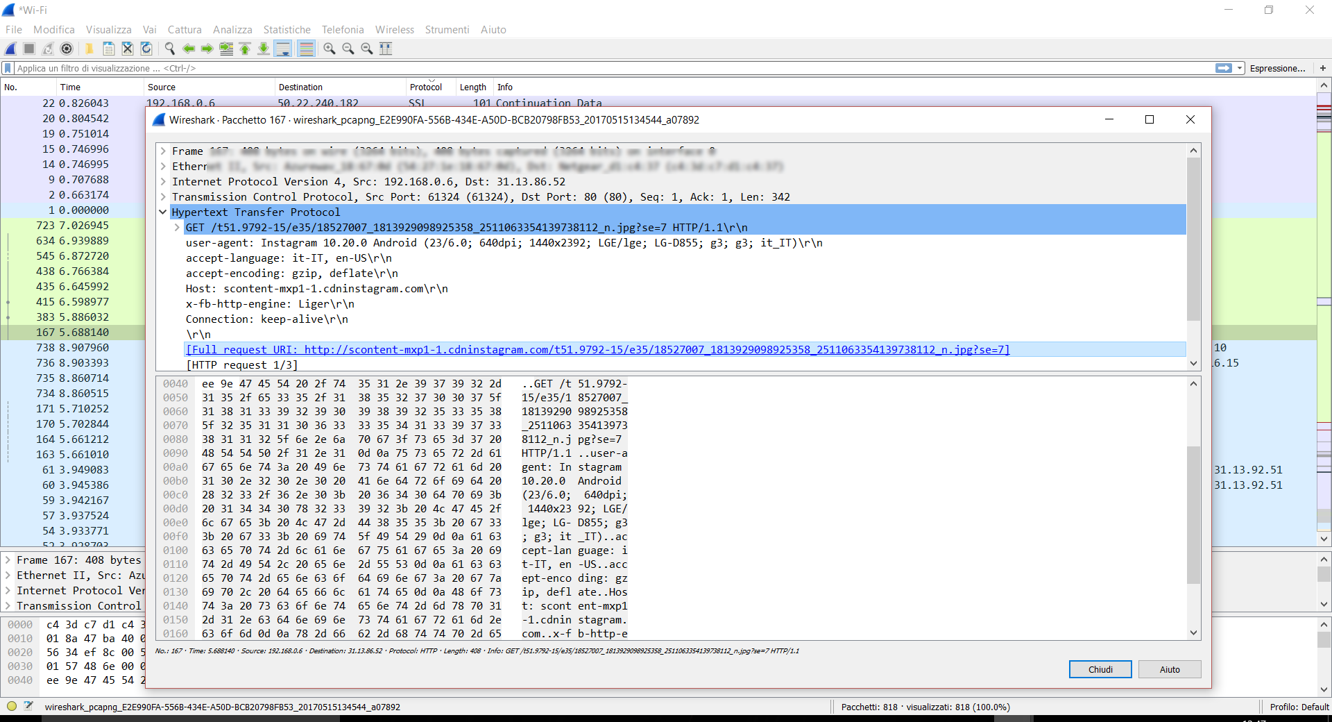Select hex row at offset 0090
Screen dimensions: 1332x722
(395, 453)
